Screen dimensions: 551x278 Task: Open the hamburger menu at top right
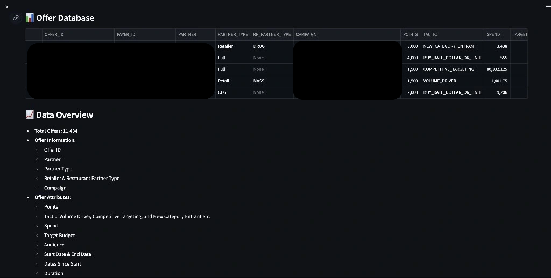pyautogui.click(x=548, y=5)
